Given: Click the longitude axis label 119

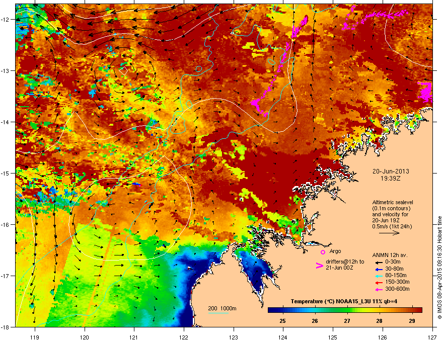Looking at the screenshot, I should (x=35, y=337).
